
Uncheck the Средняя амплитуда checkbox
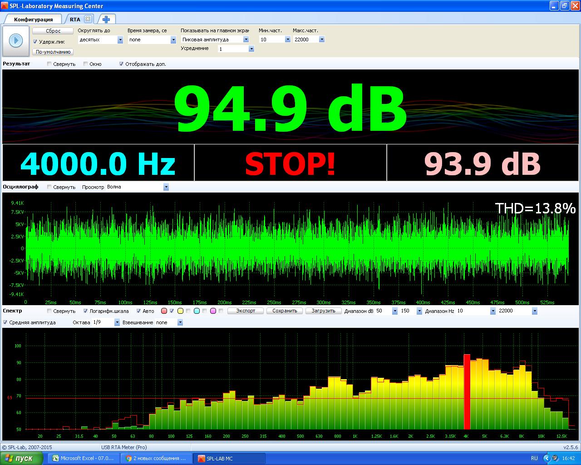click(x=5, y=322)
